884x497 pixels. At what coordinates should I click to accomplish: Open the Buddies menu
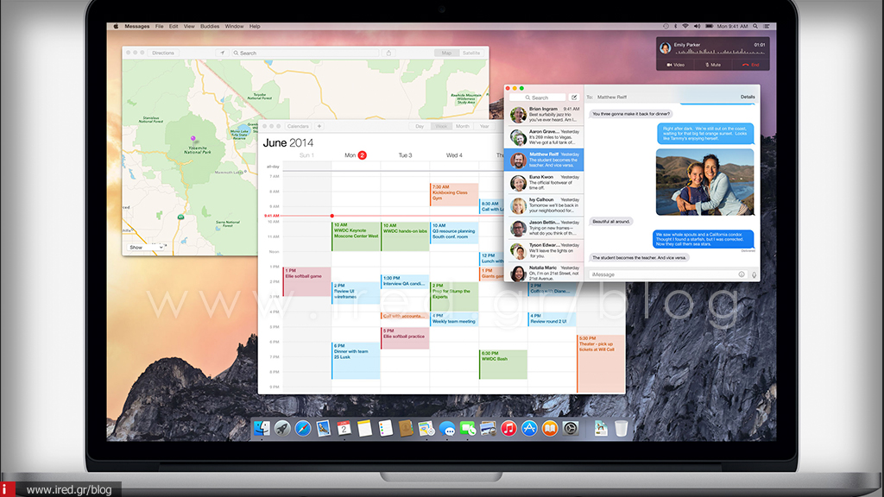210,26
